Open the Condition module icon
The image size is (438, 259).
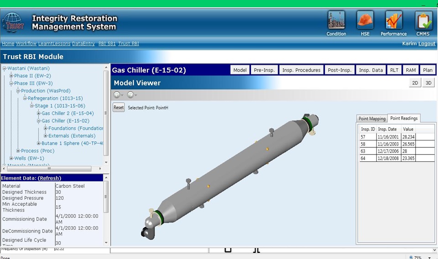pos(336,21)
